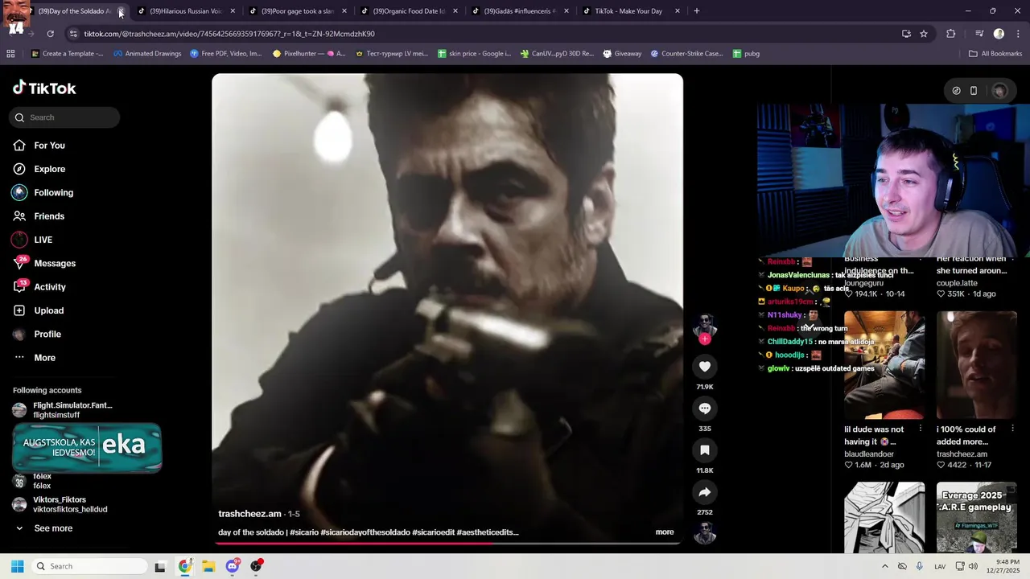
Task: Expand See more following accounts
Action: [x=53, y=528]
